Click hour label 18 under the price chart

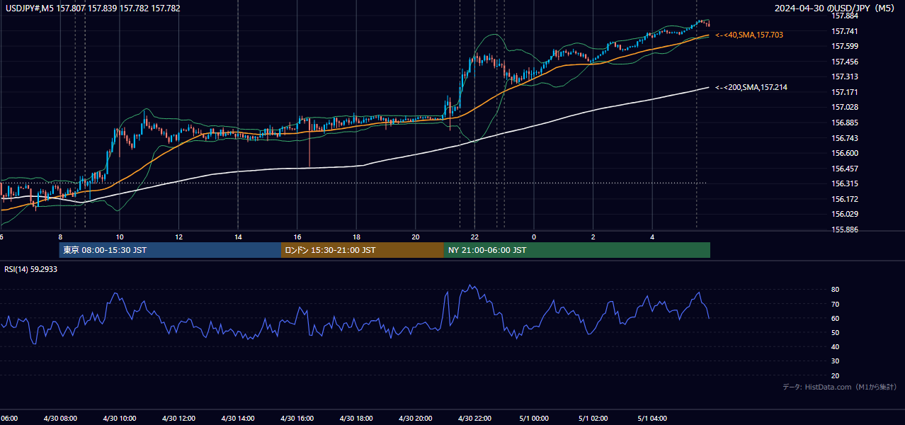tap(356, 237)
